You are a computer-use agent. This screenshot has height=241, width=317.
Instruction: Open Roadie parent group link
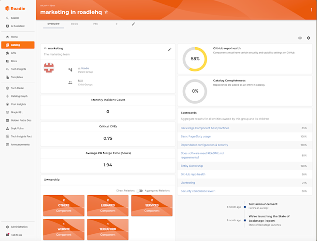coord(85,68)
